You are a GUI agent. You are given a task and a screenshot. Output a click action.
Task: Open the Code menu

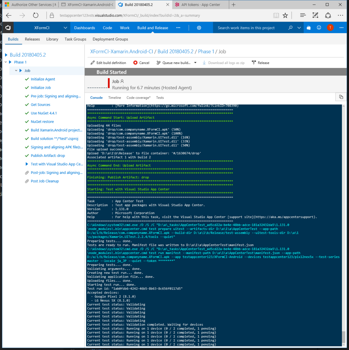coord(107,28)
